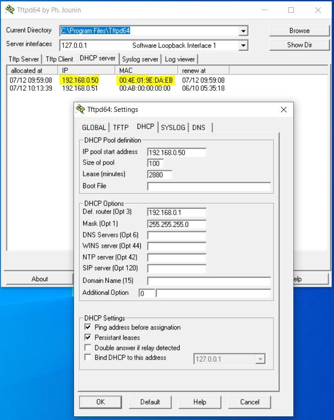Click the Mask (Opt 1) field
Screen dimensions: 334x420
click(x=177, y=224)
